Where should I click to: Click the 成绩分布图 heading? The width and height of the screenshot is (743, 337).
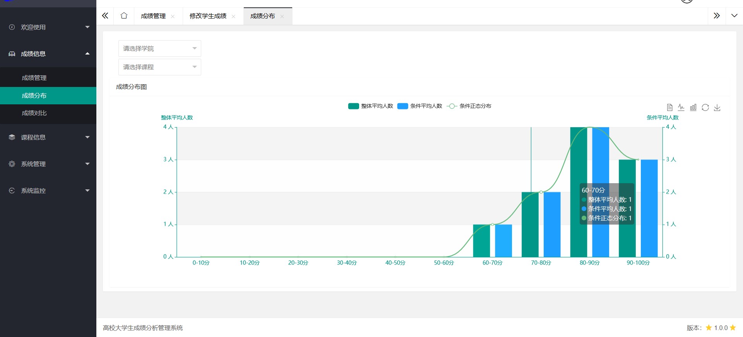click(x=132, y=87)
